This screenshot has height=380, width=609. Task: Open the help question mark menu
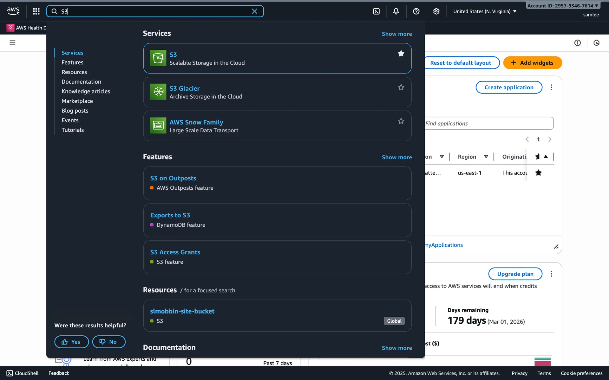[416, 11]
